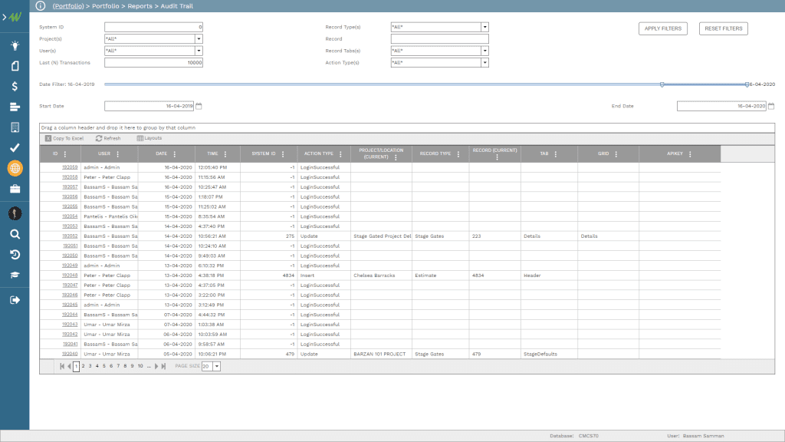
Task: Select the 'Stage Gated Project Del' cell
Action: 382,236
